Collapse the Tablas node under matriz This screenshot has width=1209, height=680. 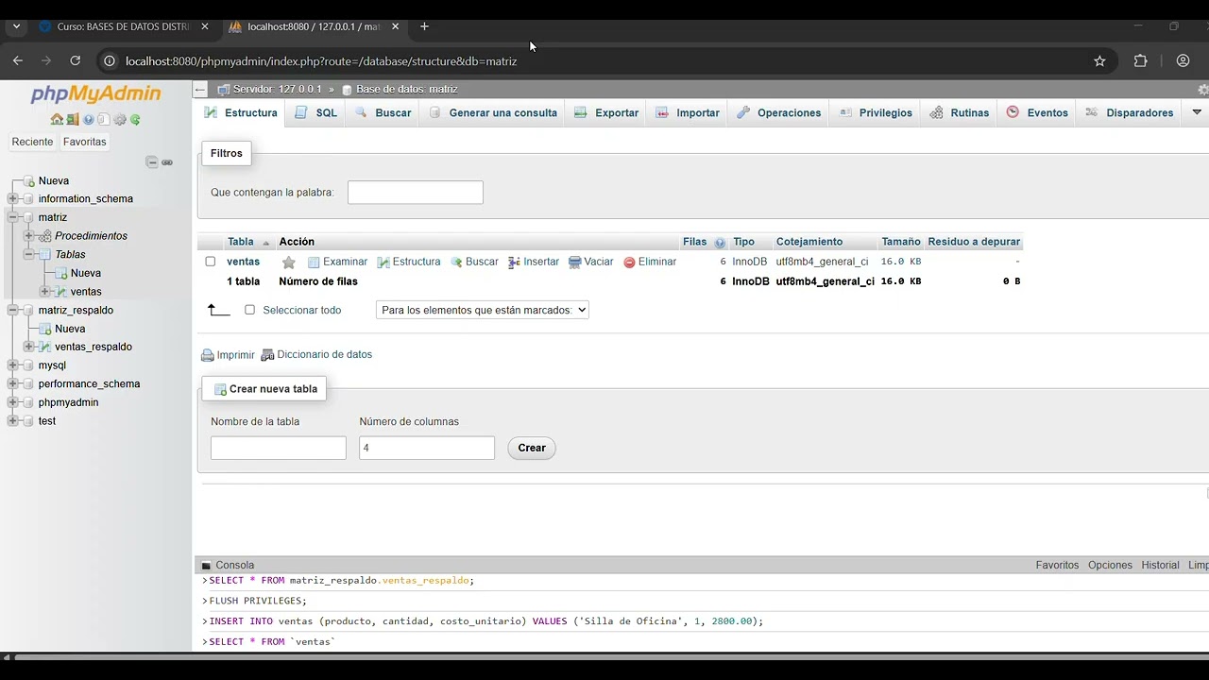(x=28, y=254)
